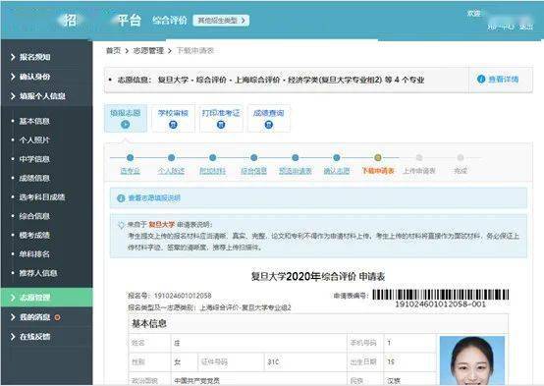
Task: Click the status icon under 学校审核
Action: pyautogui.click(x=173, y=125)
